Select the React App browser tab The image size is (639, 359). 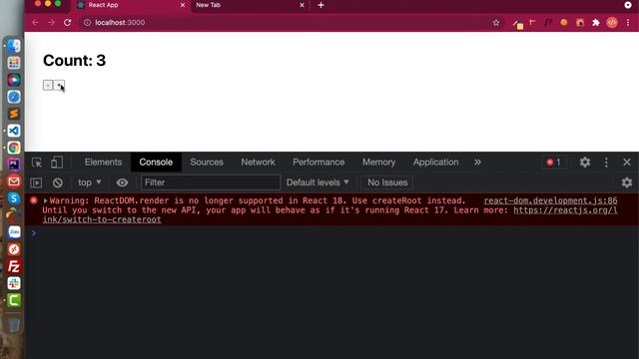point(131,5)
